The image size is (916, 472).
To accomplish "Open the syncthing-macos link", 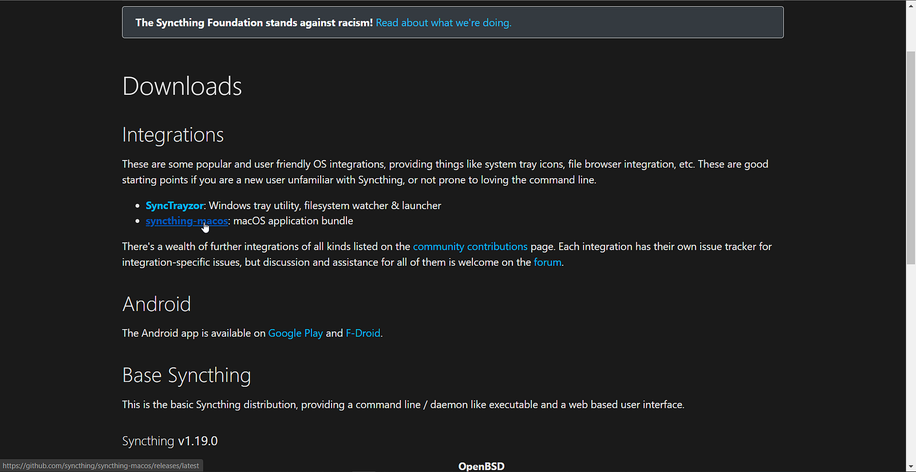I will click(187, 221).
